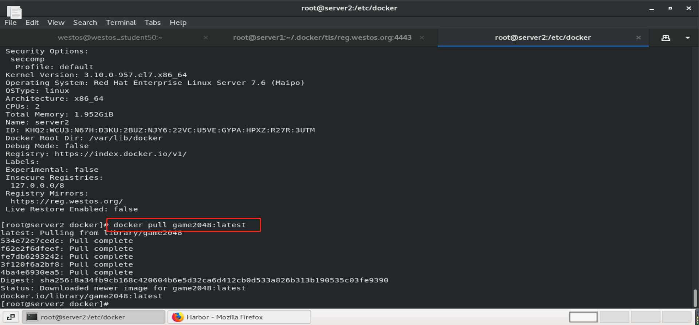This screenshot has width=699, height=325.
Task: Click the 'CPUs: 2' line
Action: pyautogui.click(x=22, y=107)
